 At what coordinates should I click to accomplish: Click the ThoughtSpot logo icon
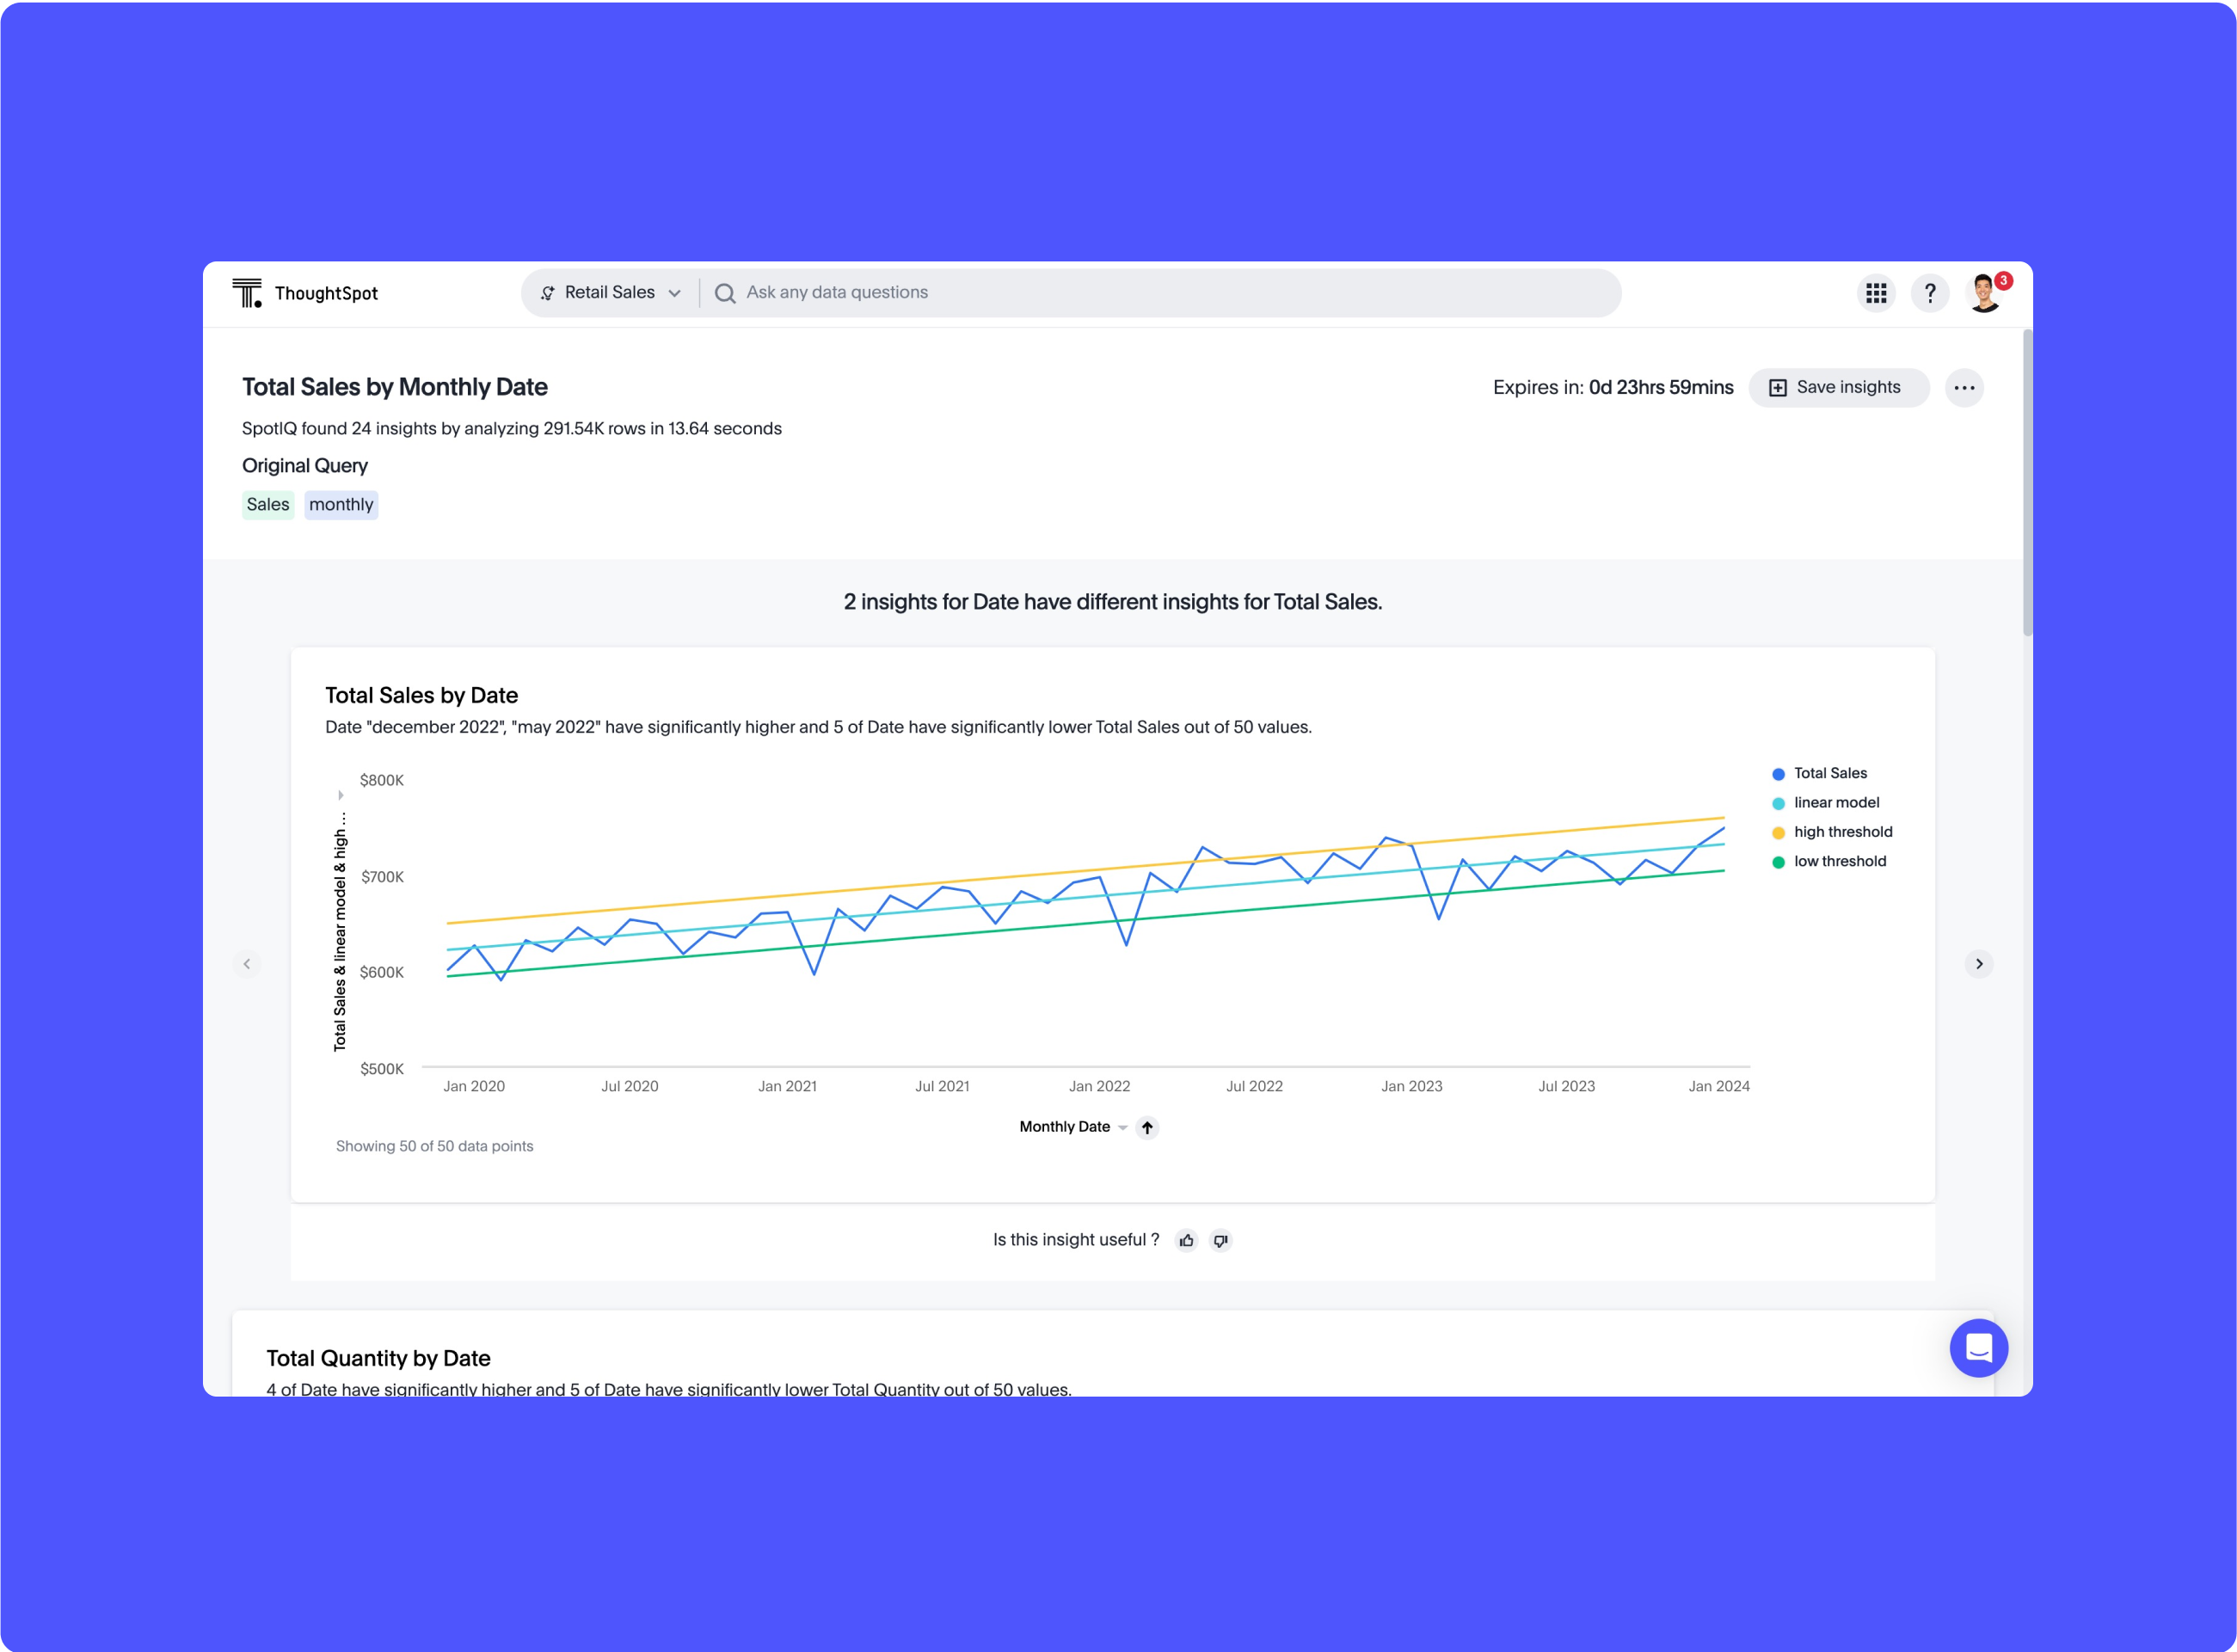[246, 293]
